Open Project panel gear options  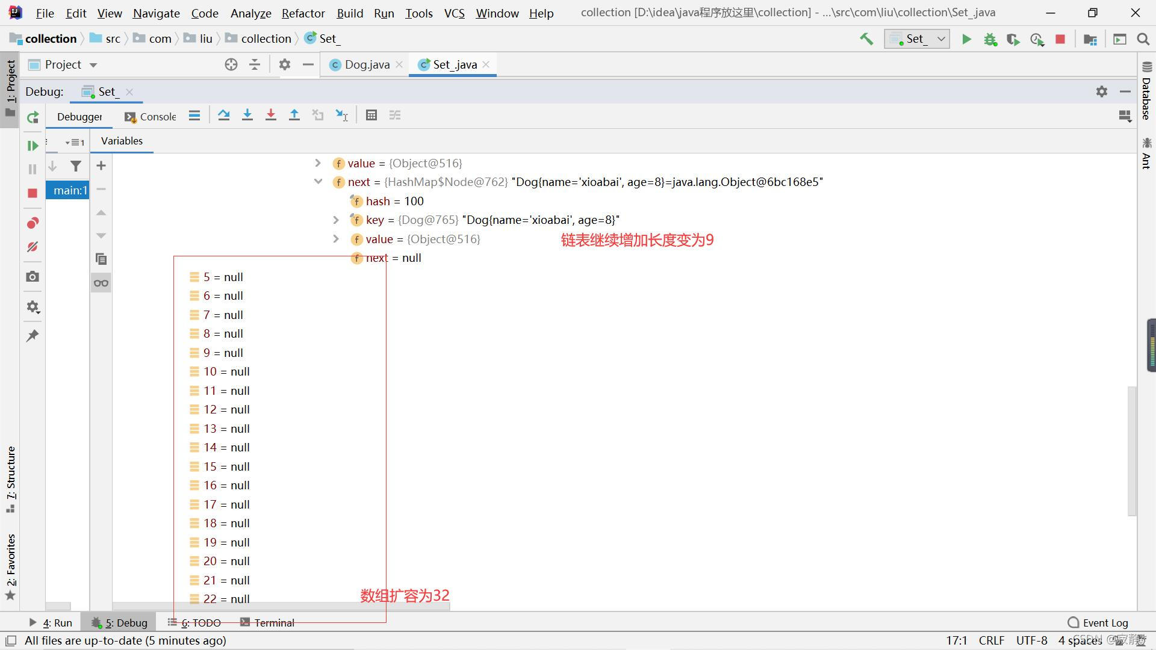click(x=284, y=64)
